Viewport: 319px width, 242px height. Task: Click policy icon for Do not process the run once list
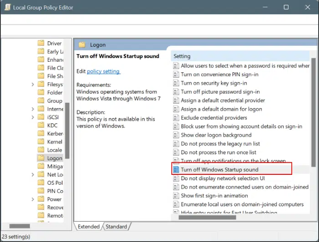[176, 152]
